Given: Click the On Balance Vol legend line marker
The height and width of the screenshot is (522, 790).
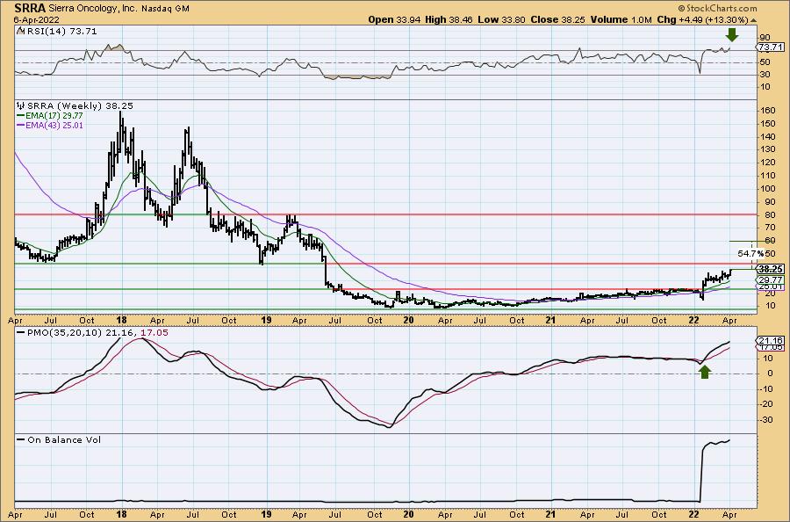Looking at the screenshot, I should click(x=21, y=439).
